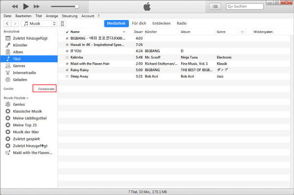
Task: Check the Kalimba track checkbox
Action: point(67,57)
